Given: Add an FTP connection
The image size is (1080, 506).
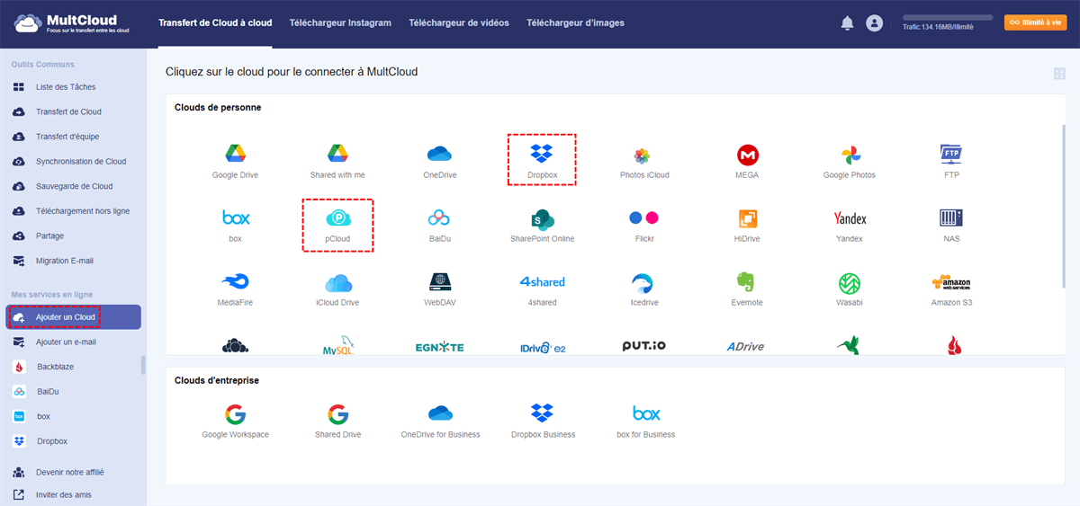Looking at the screenshot, I should pos(951,161).
